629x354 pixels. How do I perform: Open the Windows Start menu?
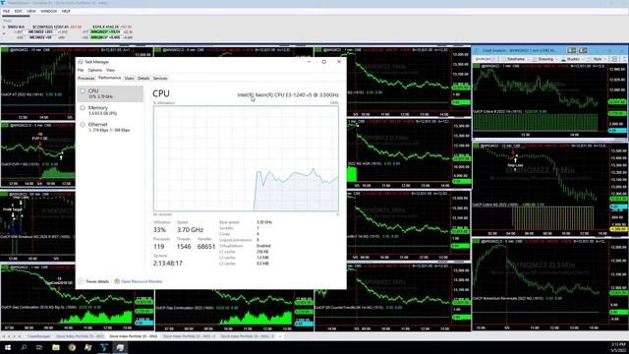[7, 347]
